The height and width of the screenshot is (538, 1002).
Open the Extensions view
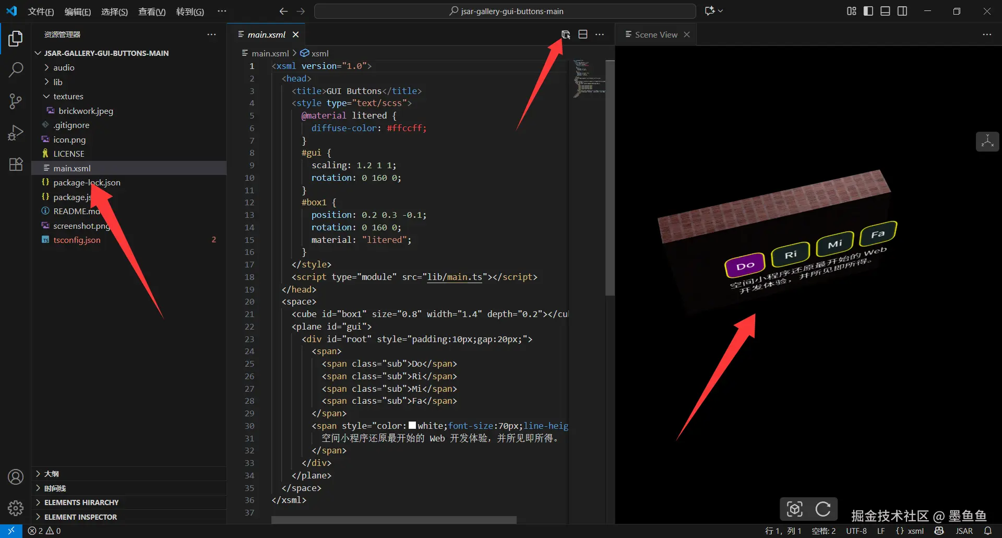click(x=16, y=164)
